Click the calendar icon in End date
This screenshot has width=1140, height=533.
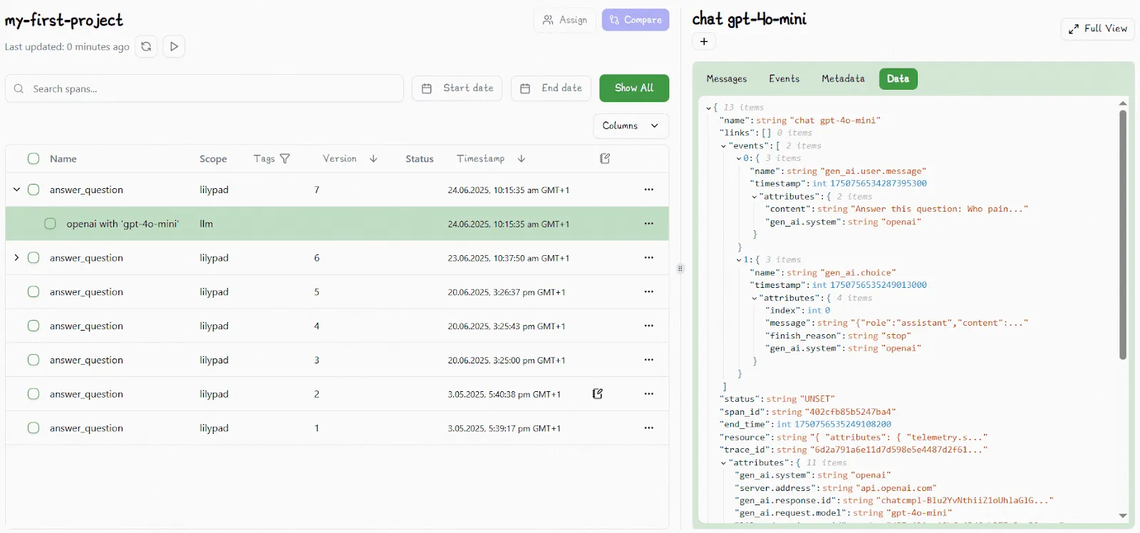525,88
